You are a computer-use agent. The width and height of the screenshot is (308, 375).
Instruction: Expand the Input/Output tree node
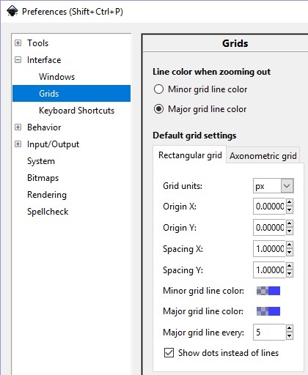point(18,144)
